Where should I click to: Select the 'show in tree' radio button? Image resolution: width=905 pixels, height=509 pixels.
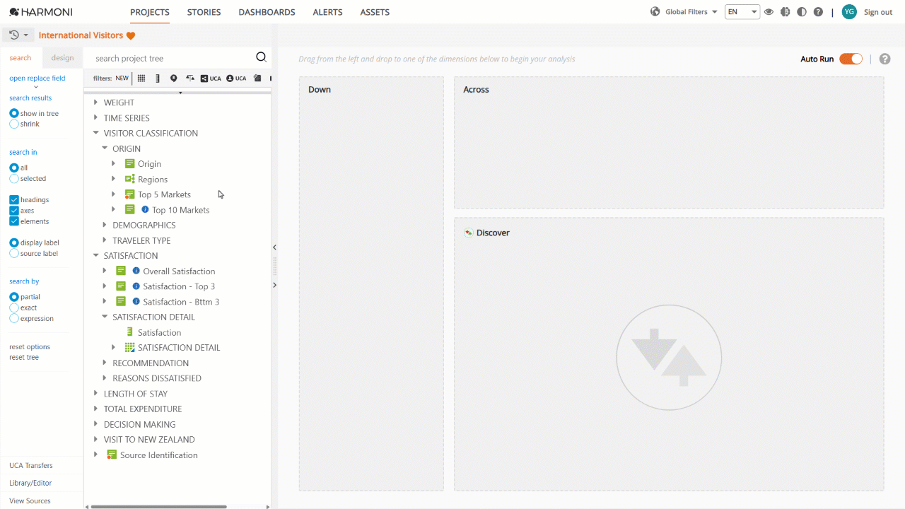click(14, 113)
